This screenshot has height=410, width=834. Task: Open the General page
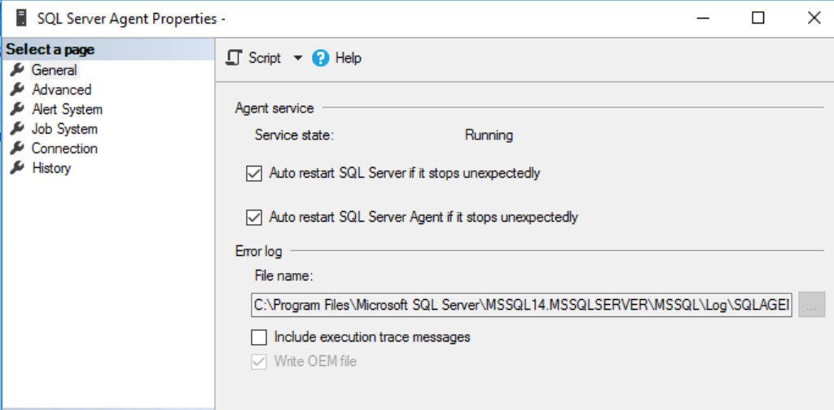55,70
